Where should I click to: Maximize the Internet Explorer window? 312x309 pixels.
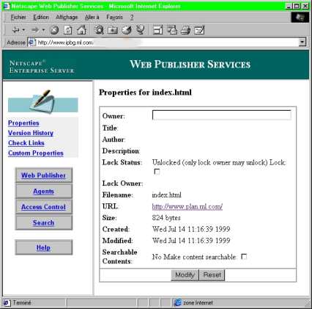(x=297, y=7)
